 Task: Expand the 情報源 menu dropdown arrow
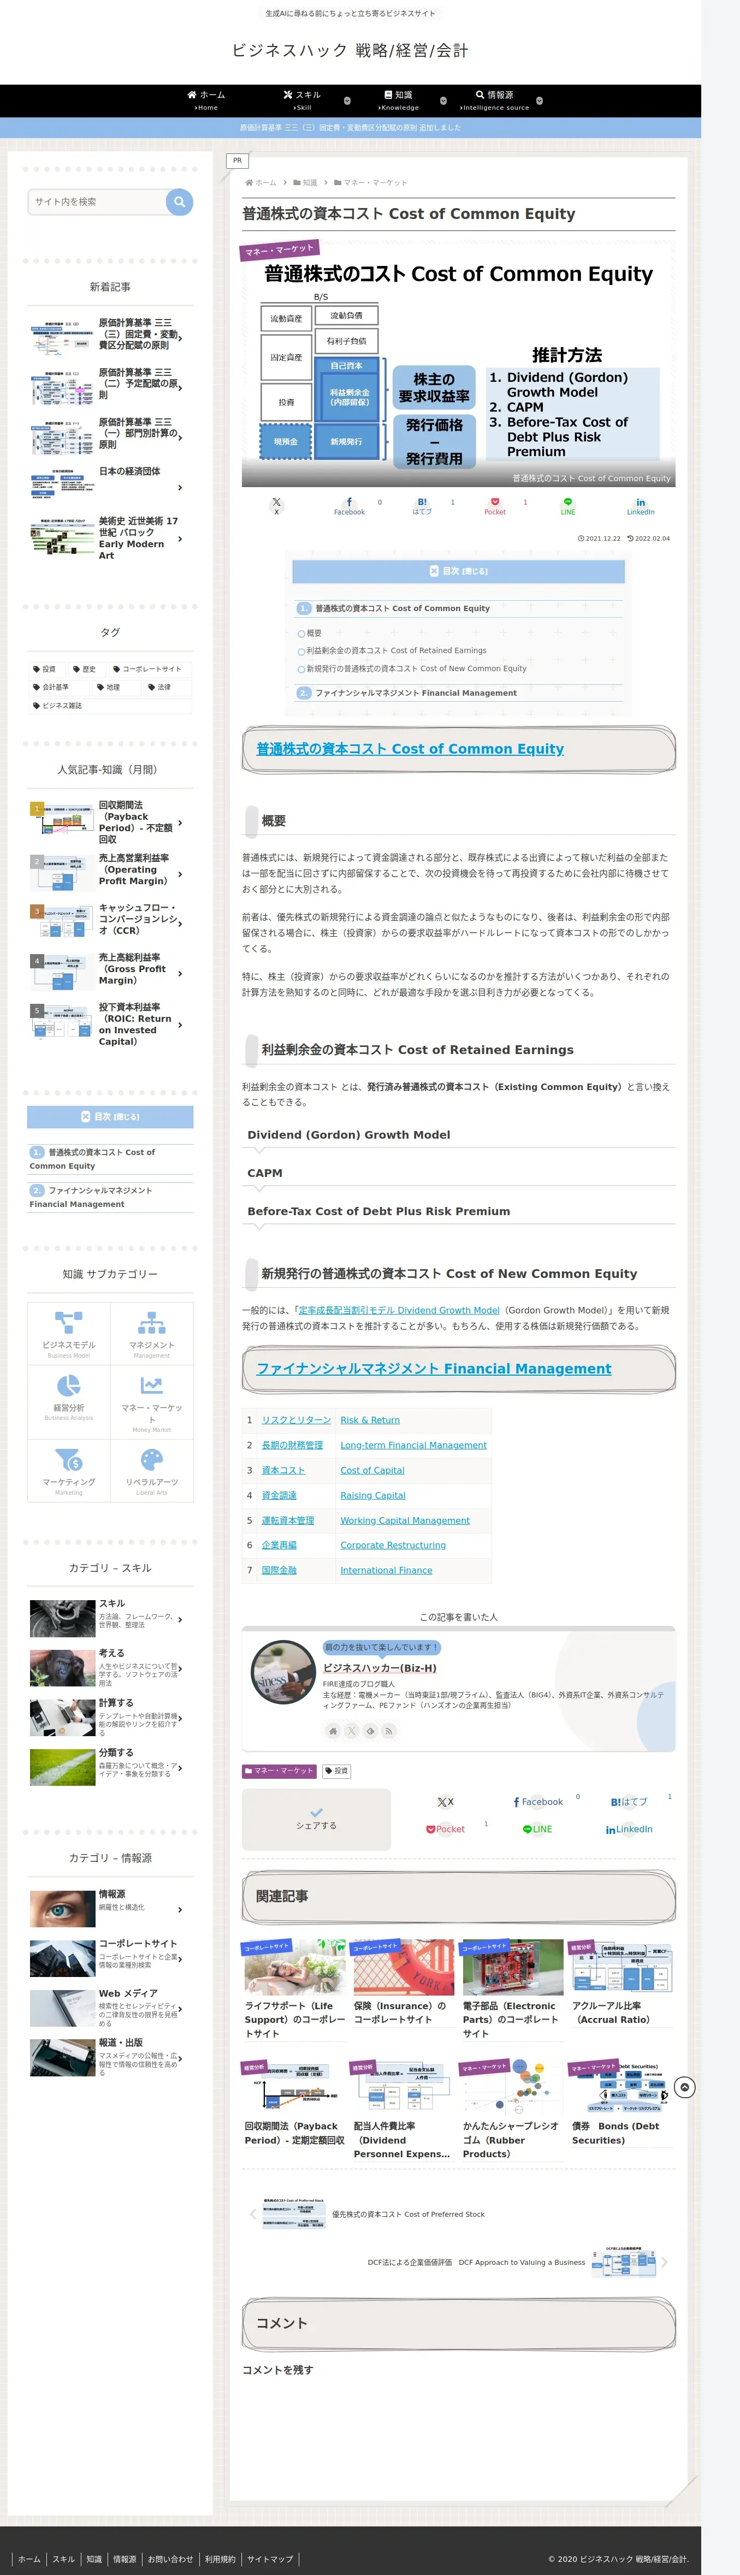coord(539,101)
